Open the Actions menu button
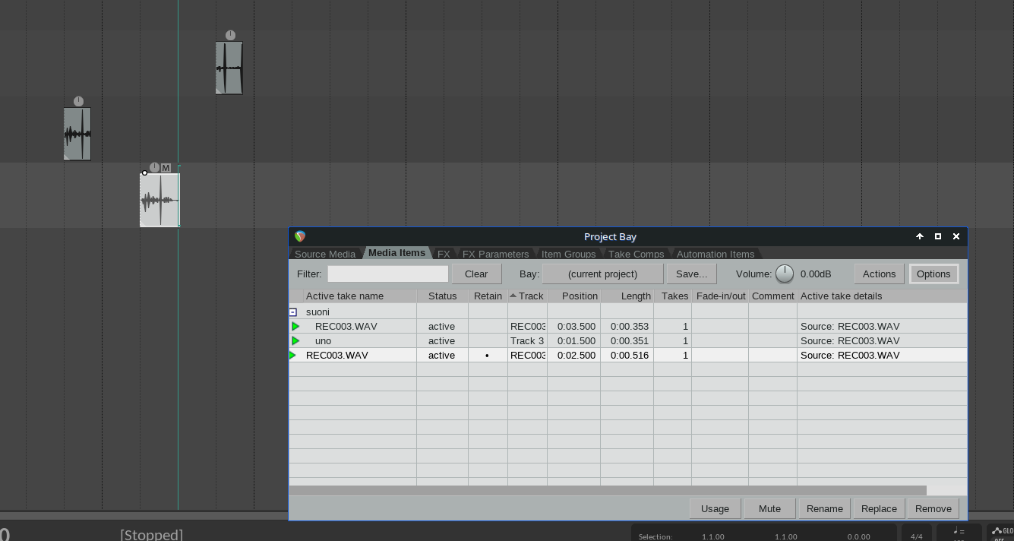The width and height of the screenshot is (1014, 541). click(879, 274)
